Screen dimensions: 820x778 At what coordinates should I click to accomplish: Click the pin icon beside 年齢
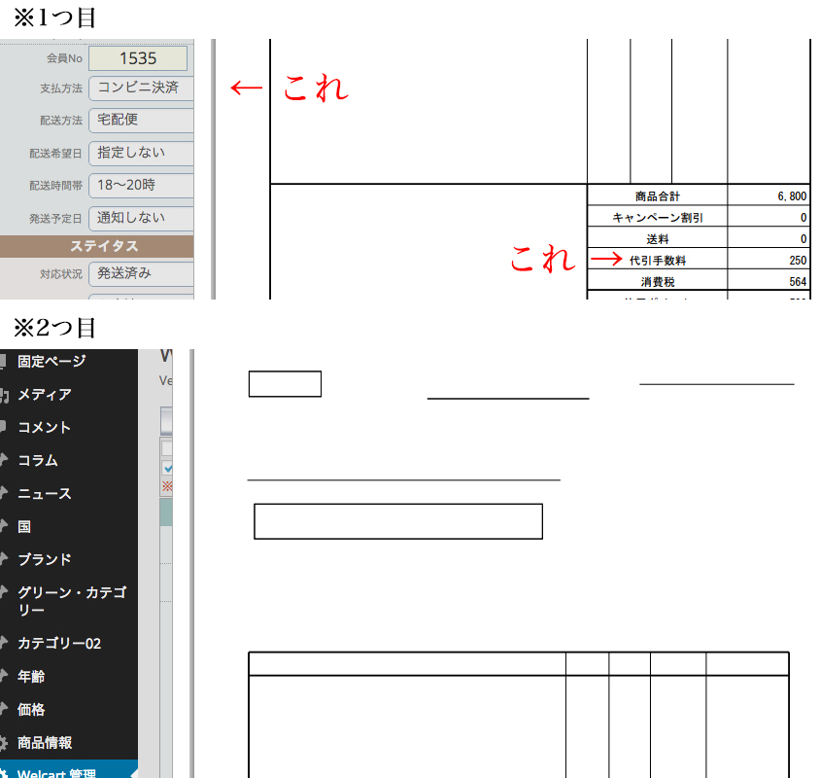(x=3, y=676)
